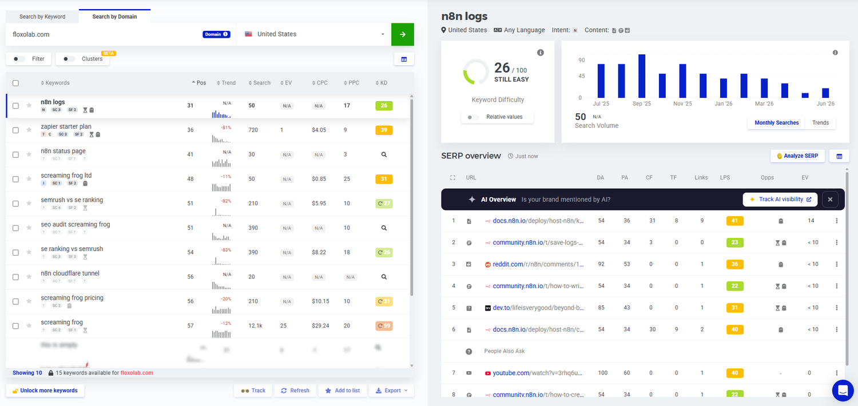The width and height of the screenshot is (858, 406).
Task: Toggle the Filter switch
Action: [19, 59]
